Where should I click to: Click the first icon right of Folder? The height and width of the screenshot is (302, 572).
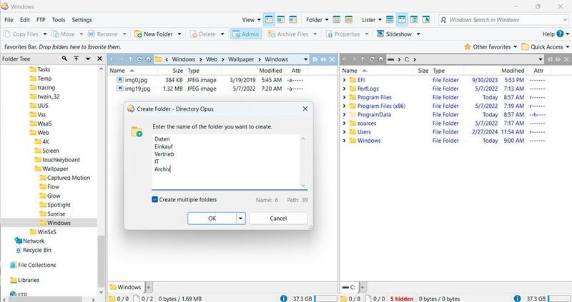(x=336, y=20)
